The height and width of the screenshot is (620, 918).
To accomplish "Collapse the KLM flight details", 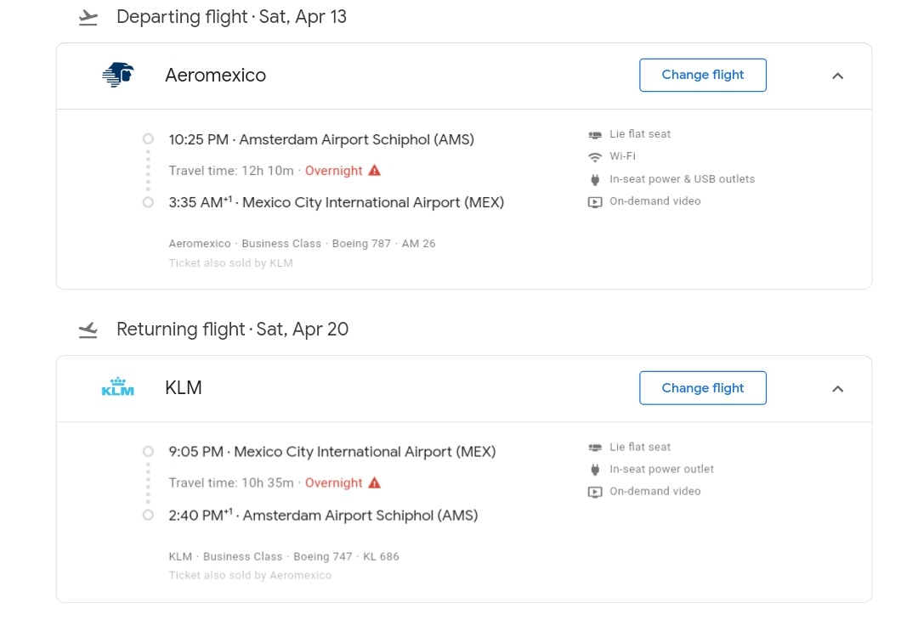I will tap(837, 388).
